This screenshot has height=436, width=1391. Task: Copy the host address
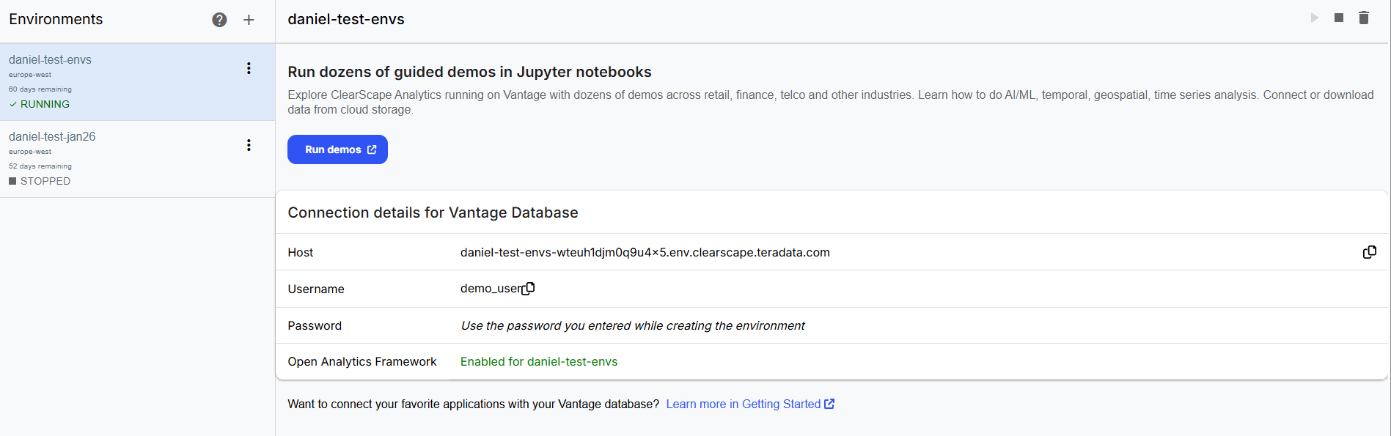tap(1369, 252)
